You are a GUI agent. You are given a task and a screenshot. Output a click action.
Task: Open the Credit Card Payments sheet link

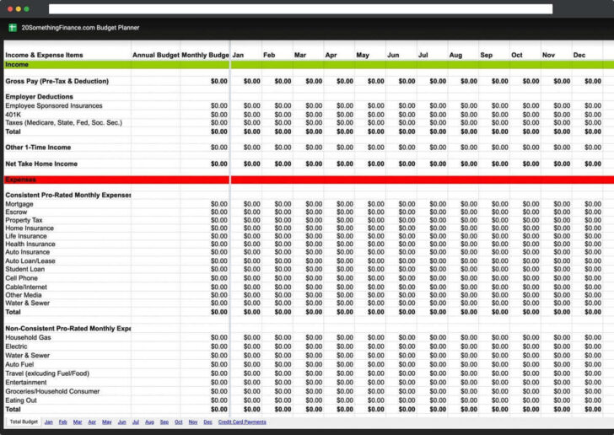click(x=242, y=422)
